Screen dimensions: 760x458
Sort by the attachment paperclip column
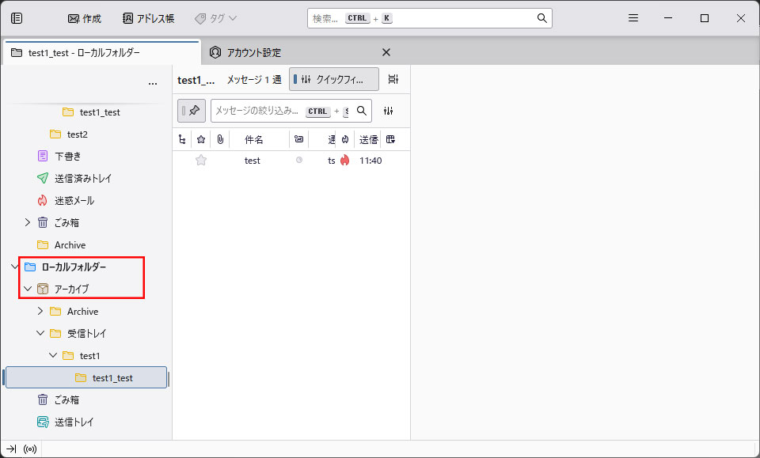[220, 139]
